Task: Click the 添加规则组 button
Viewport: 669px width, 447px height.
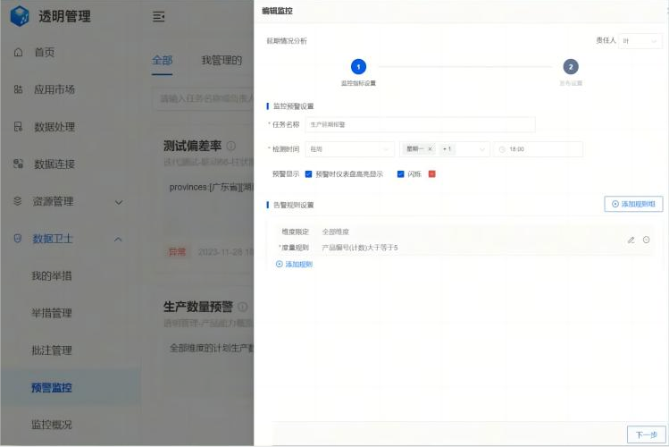Action: pos(633,204)
